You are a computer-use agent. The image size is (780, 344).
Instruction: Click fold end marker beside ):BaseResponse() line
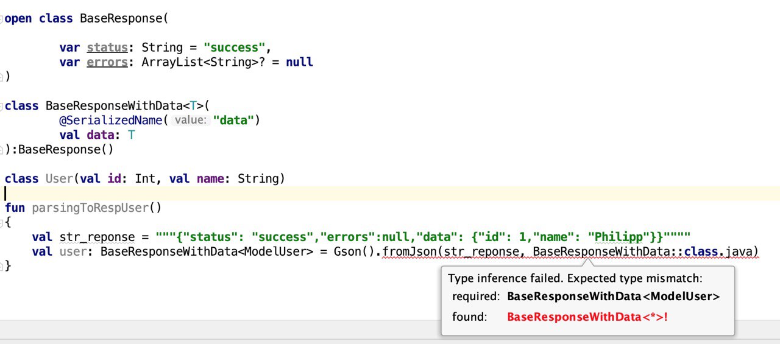(2, 150)
